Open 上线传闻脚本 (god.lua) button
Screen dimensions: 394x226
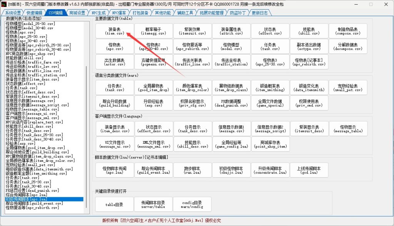309,170
